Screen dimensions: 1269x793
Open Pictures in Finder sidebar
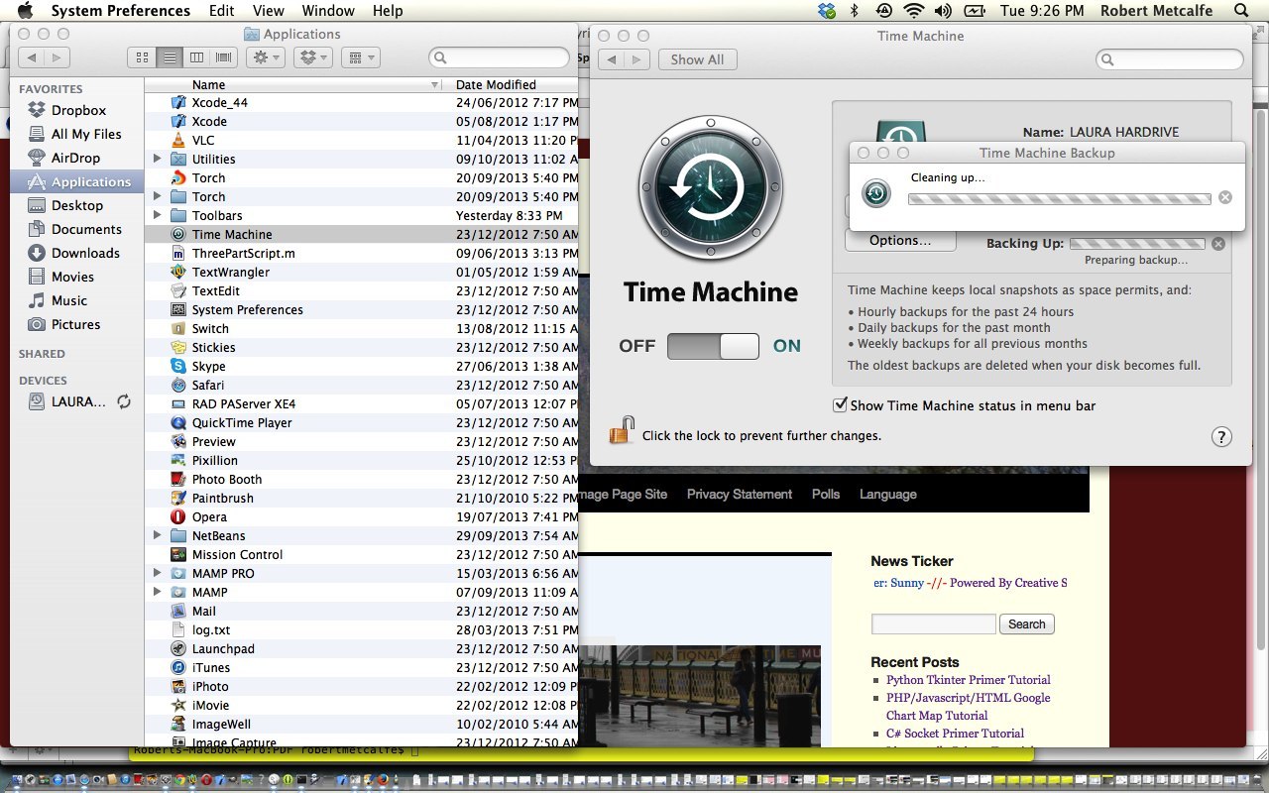click(75, 324)
